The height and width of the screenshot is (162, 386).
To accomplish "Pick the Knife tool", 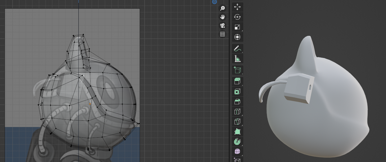I will (237, 122).
